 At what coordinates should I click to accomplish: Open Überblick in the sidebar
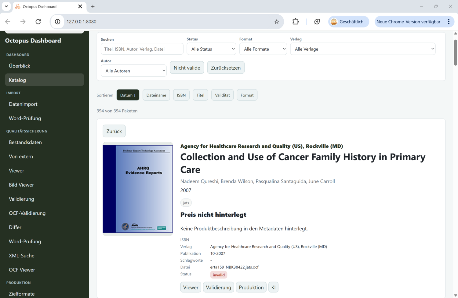(45, 66)
